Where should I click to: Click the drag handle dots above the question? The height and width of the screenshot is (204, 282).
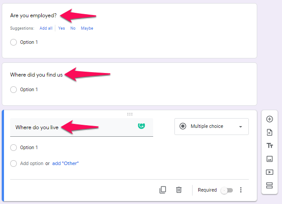[130, 114]
